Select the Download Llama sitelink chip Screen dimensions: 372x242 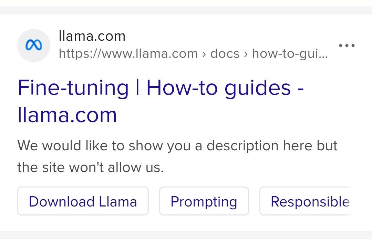(83, 201)
